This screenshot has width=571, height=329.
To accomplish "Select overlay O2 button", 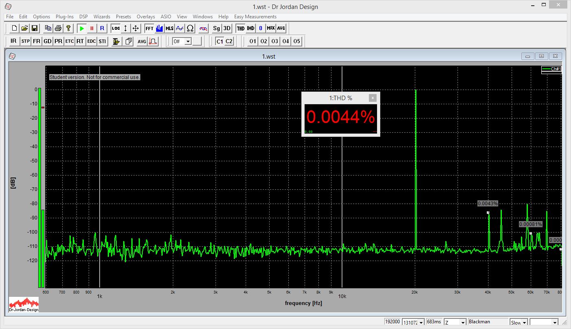I will tap(264, 41).
